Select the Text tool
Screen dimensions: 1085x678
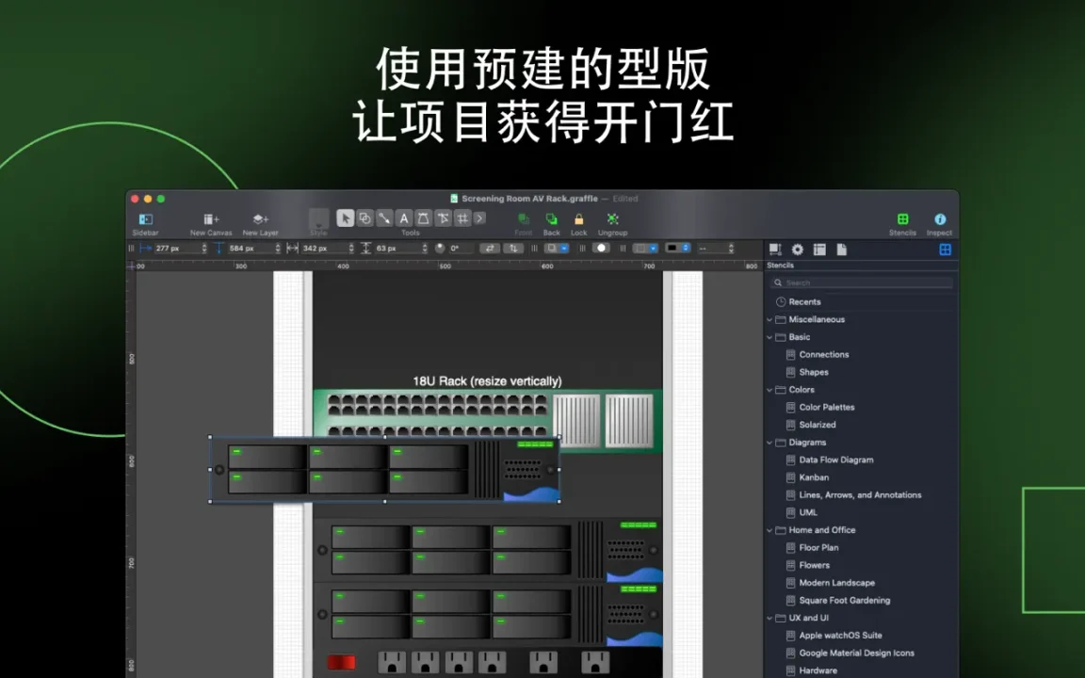tap(404, 218)
